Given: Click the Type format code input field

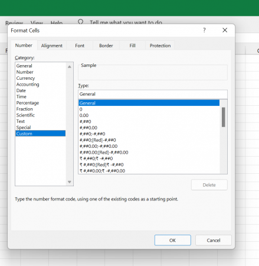Looking at the screenshot, I should (x=153, y=94).
